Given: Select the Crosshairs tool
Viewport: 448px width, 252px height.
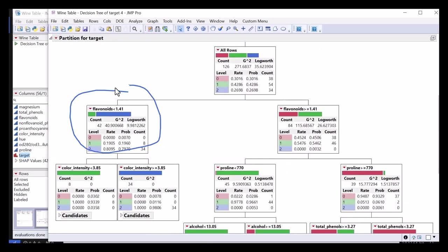Looking at the screenshot, I should pos(243,29).
